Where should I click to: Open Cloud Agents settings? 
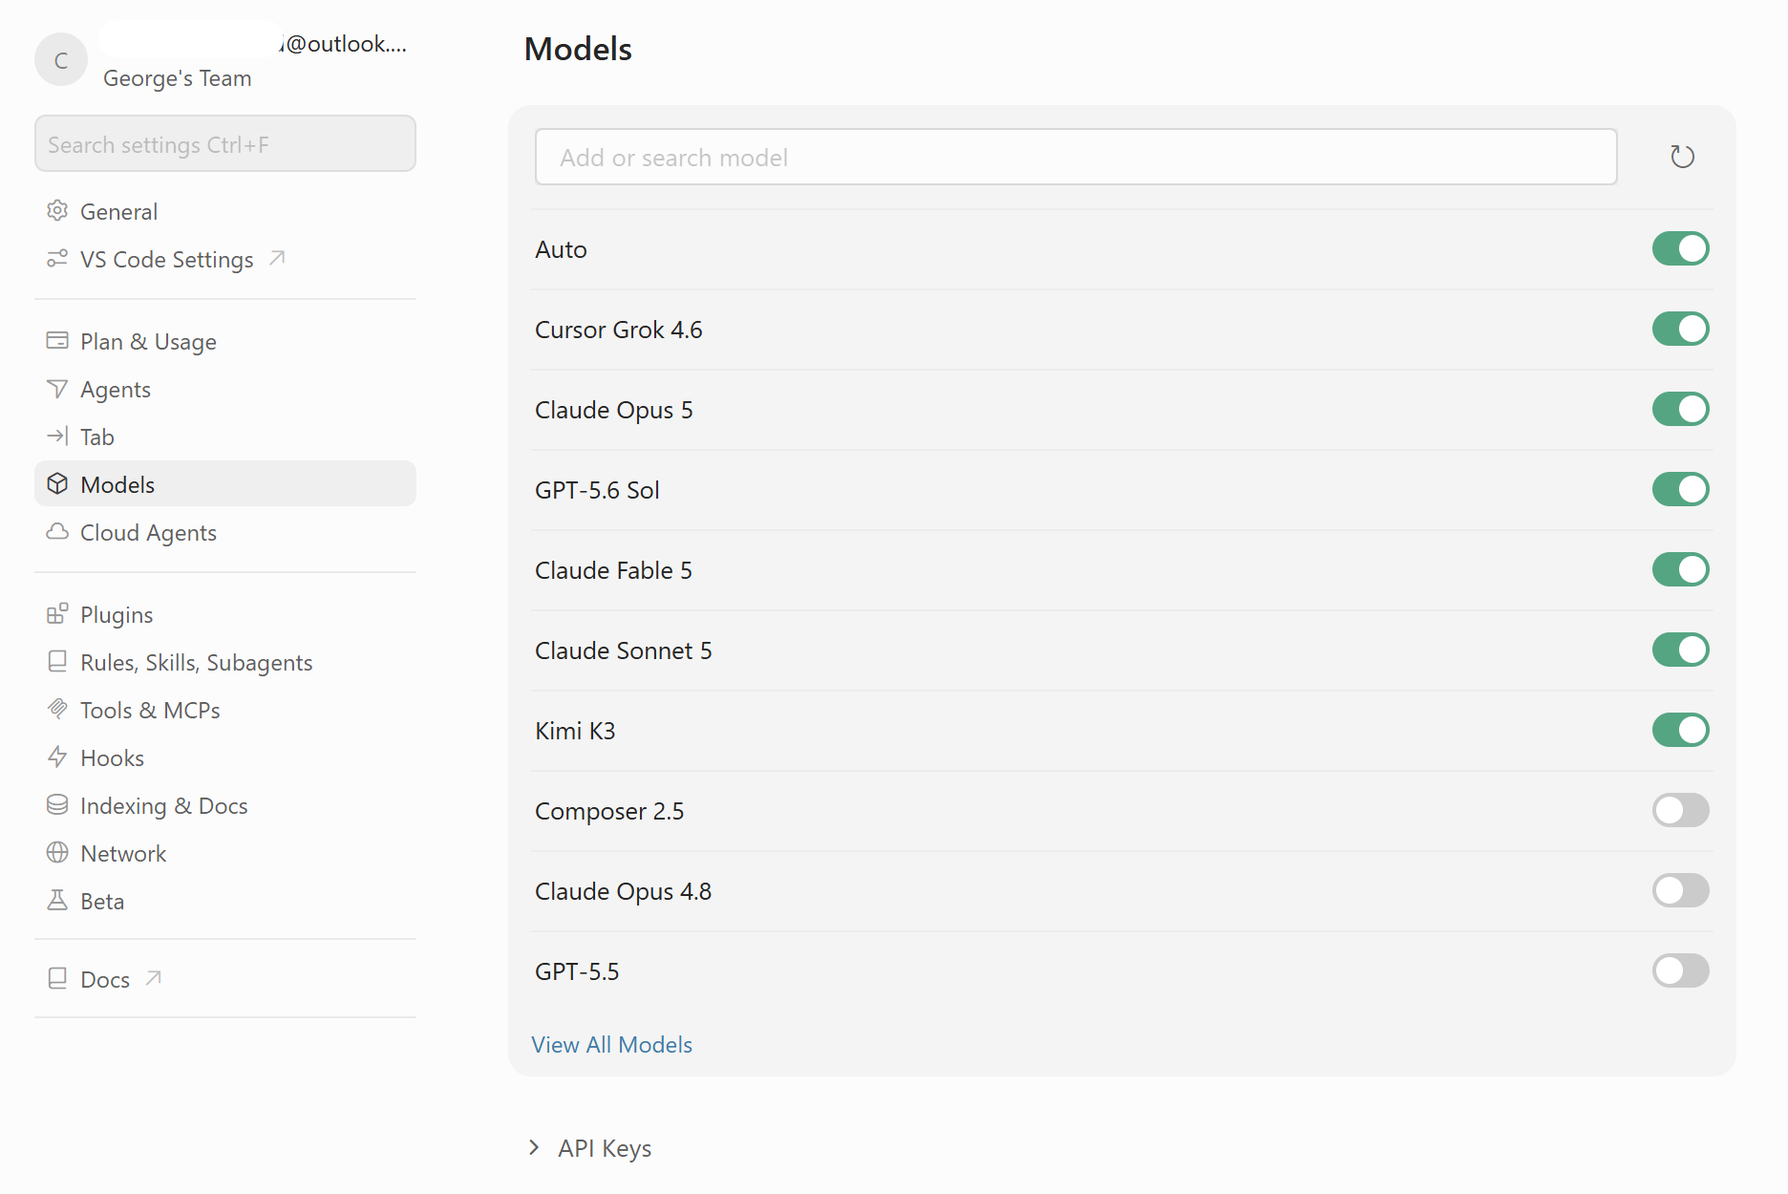pos(225,532)
